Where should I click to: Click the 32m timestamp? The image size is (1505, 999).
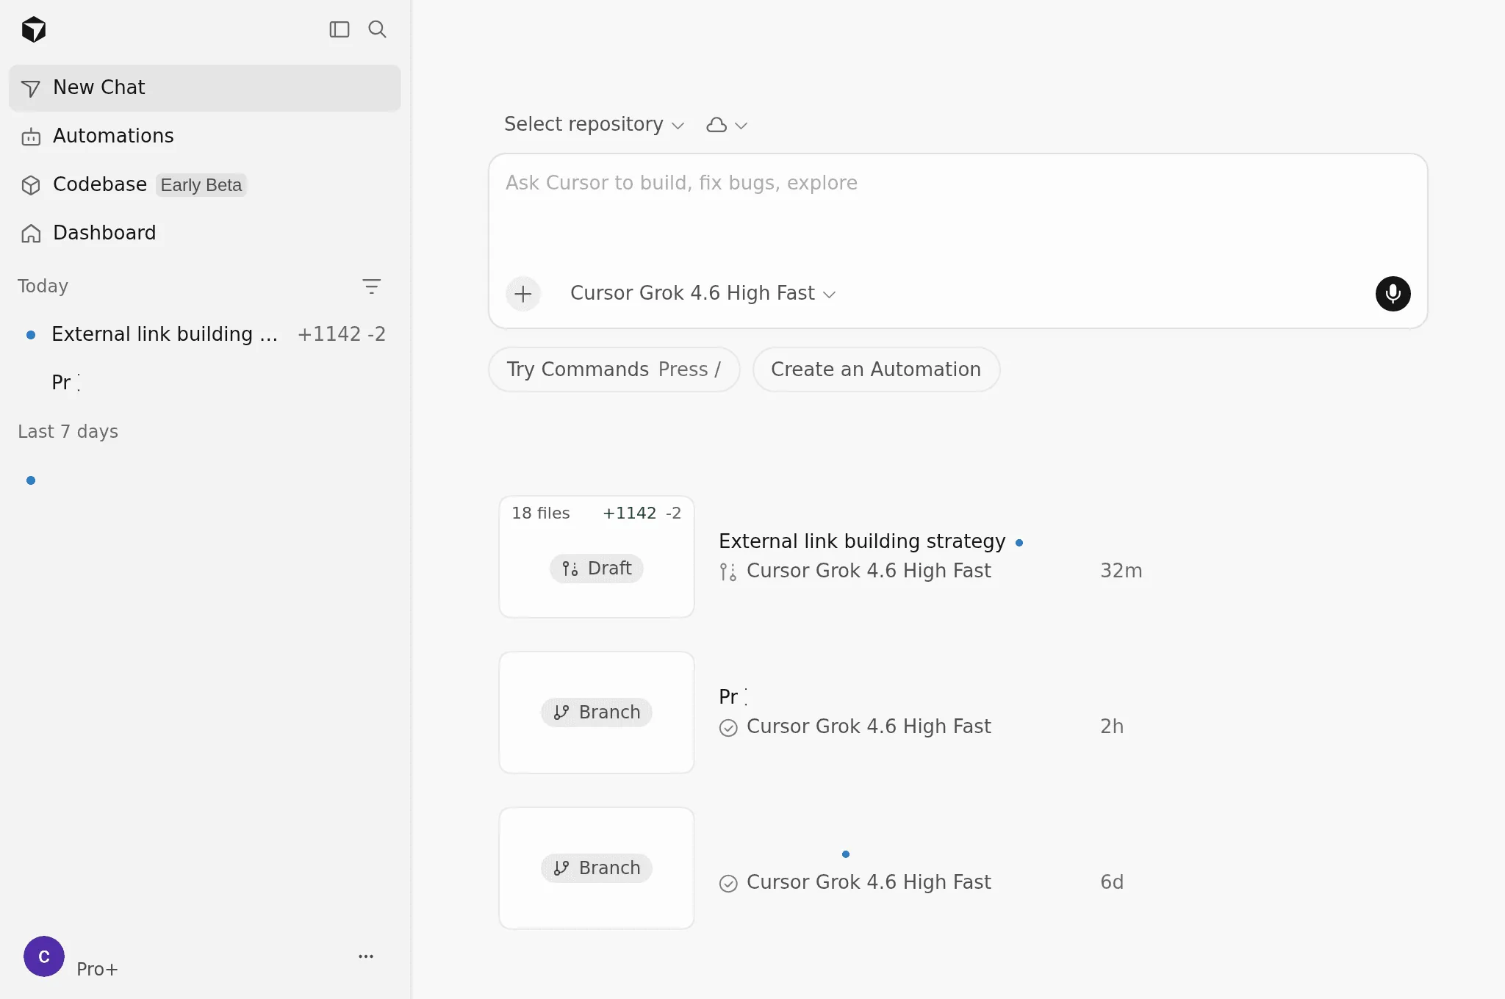click(x=1121, y=571)
